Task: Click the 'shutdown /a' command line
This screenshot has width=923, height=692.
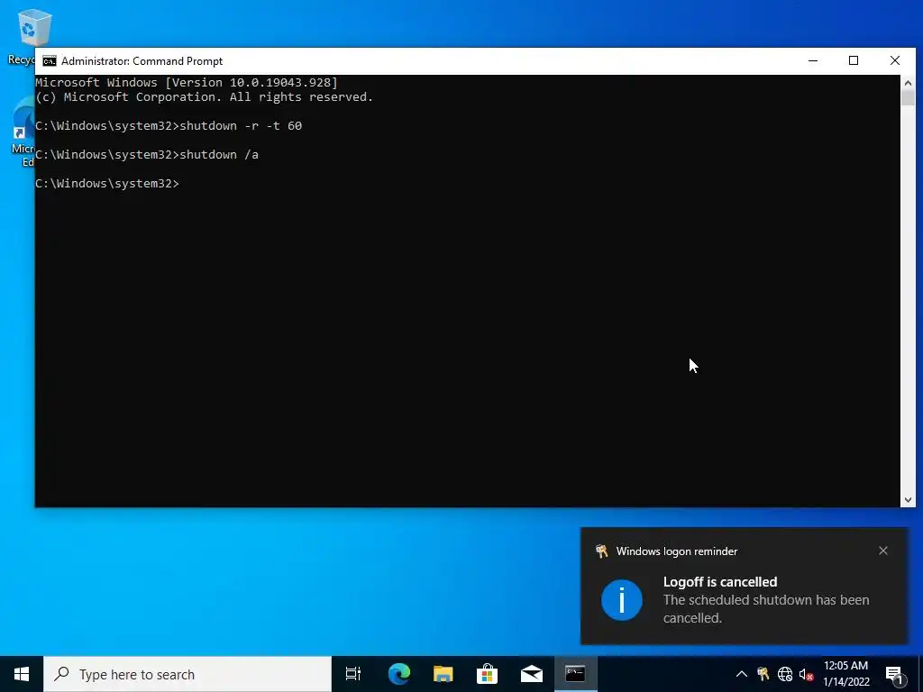Action: (147, 155)
